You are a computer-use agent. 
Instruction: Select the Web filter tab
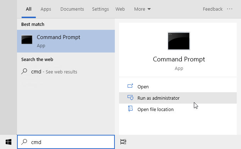(120, 9)
